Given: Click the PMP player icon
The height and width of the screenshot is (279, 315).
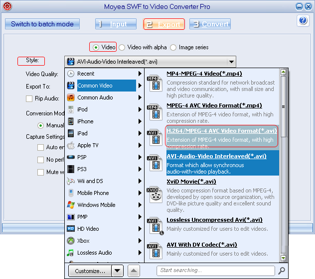Looking at the screenshot, I should click(71, 217).
